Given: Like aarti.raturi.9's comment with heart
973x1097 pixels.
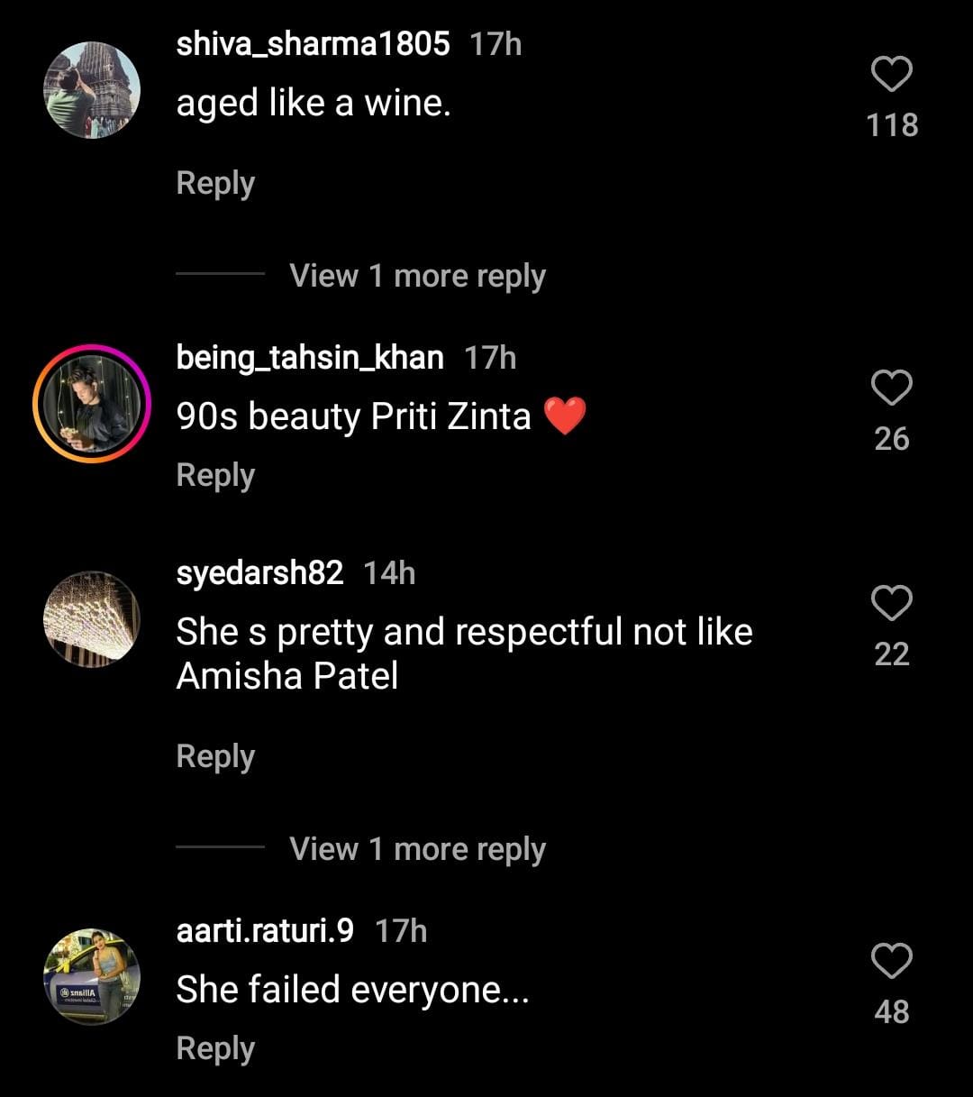Looking at the screenshot, I should point(891,961).
